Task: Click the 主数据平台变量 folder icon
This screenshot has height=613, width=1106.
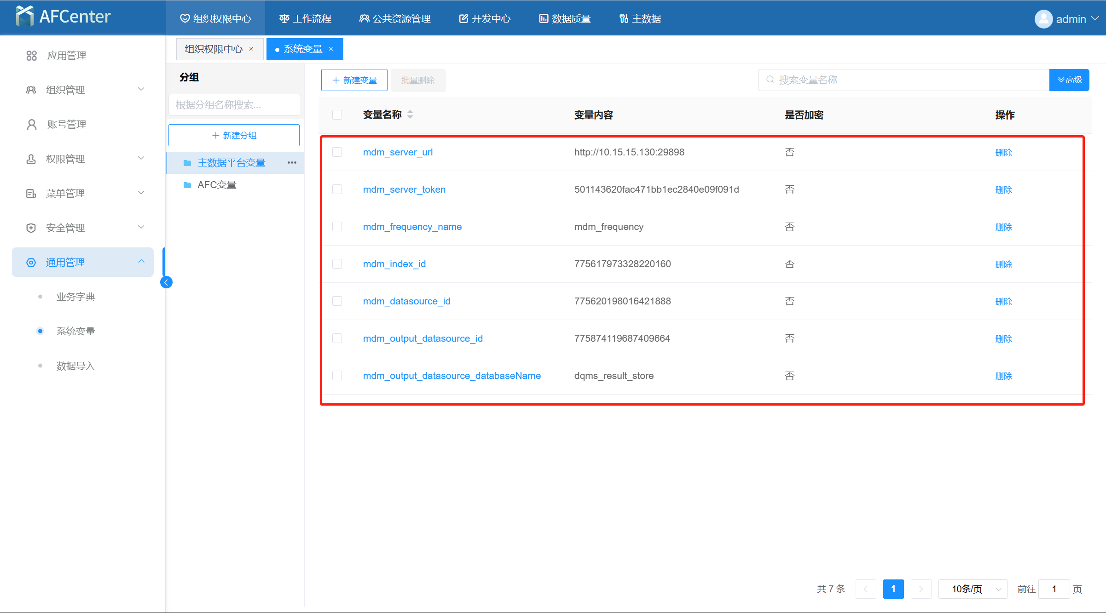Action: coord(187,163)
